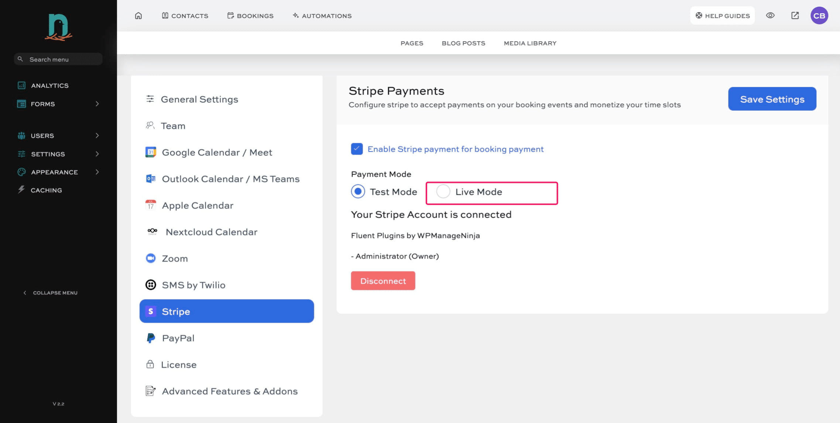Select the Zoom integration icon

(150, 258)
